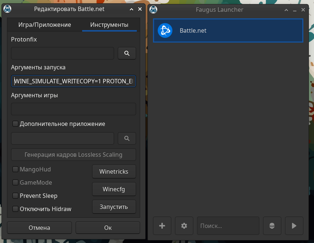Launch Winecfg configuration
The width and height of the screenshot is (314, 243).
[x=114, y=189]
